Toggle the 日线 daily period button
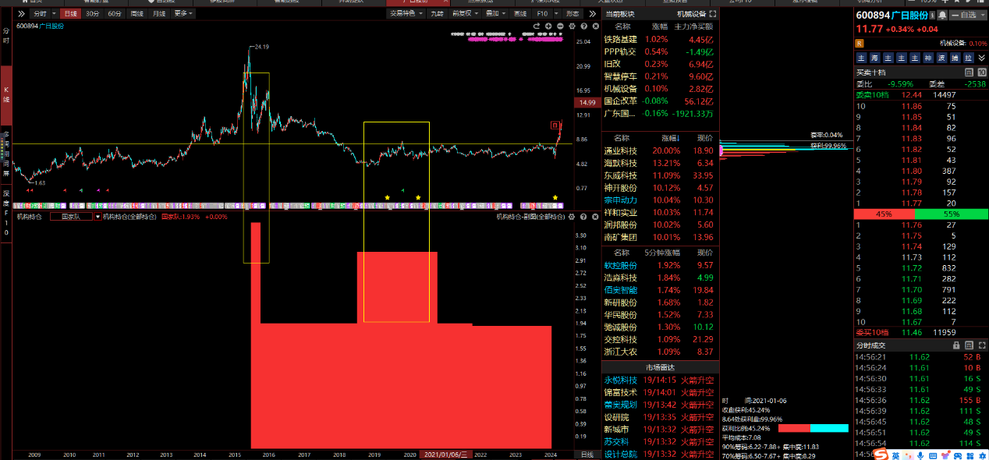This screenshot has width=989, height=460. pos(70,14)
